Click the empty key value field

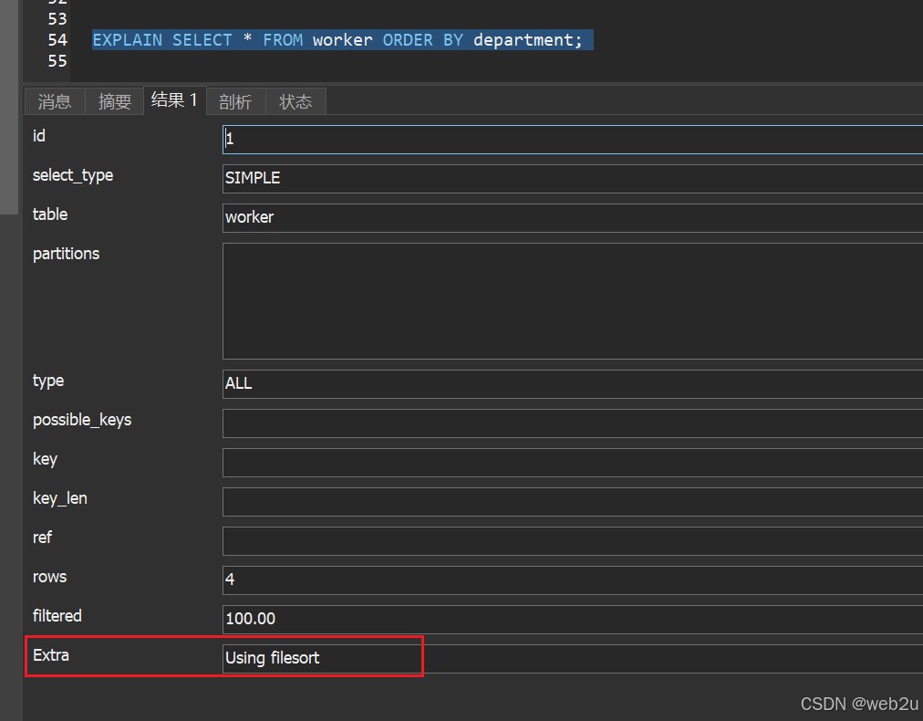click(x=572, y=462)
